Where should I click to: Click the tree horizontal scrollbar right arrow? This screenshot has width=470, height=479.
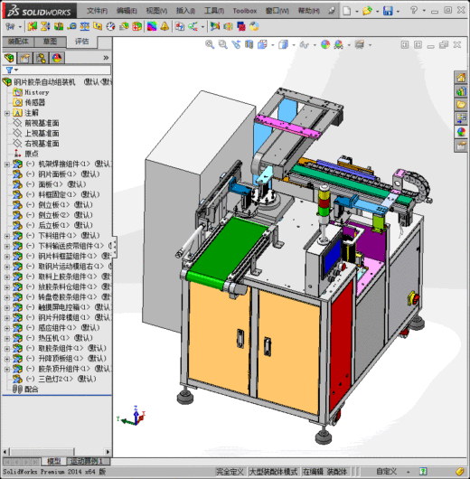108,452
